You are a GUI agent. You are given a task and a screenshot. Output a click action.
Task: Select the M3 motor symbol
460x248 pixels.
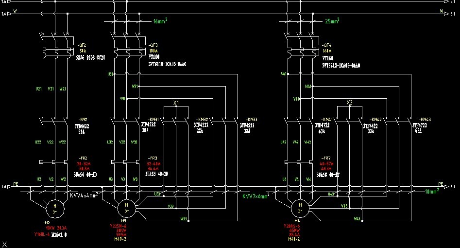[126, 208]
